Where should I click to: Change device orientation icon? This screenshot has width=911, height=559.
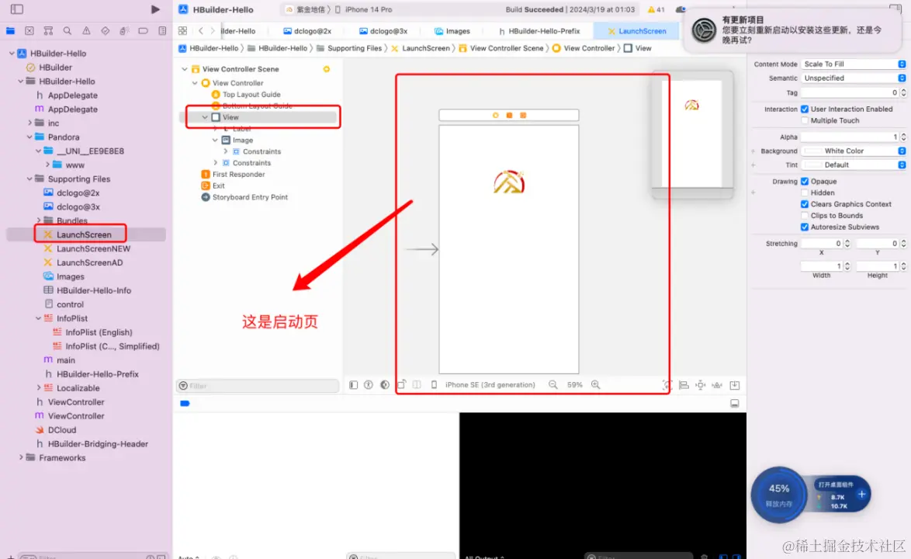click(x=401, y=384)
